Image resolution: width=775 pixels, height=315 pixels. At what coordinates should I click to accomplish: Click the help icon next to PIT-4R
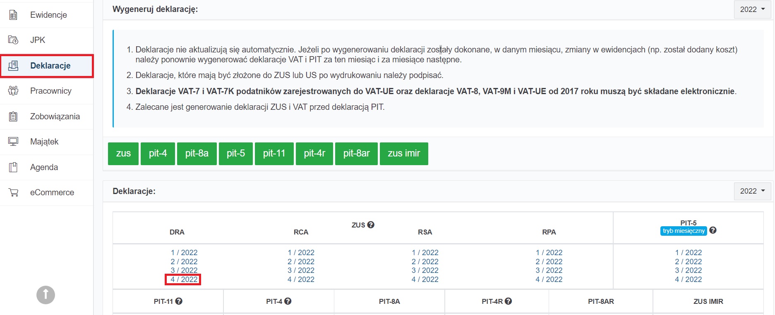(x=509, y=301)
